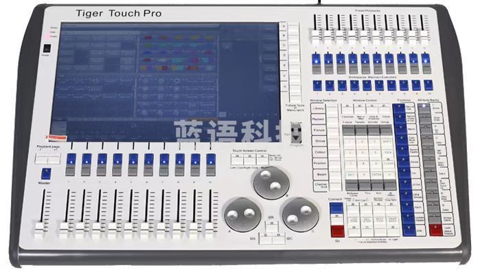Viewport: 480px width, 270px height.
Task: Tap the @C wheel button
Action: 279,238
